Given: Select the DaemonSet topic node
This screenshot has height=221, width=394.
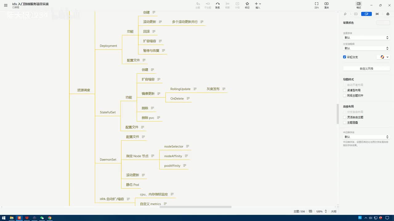Looking at the screenshot, I should [108, 160].
